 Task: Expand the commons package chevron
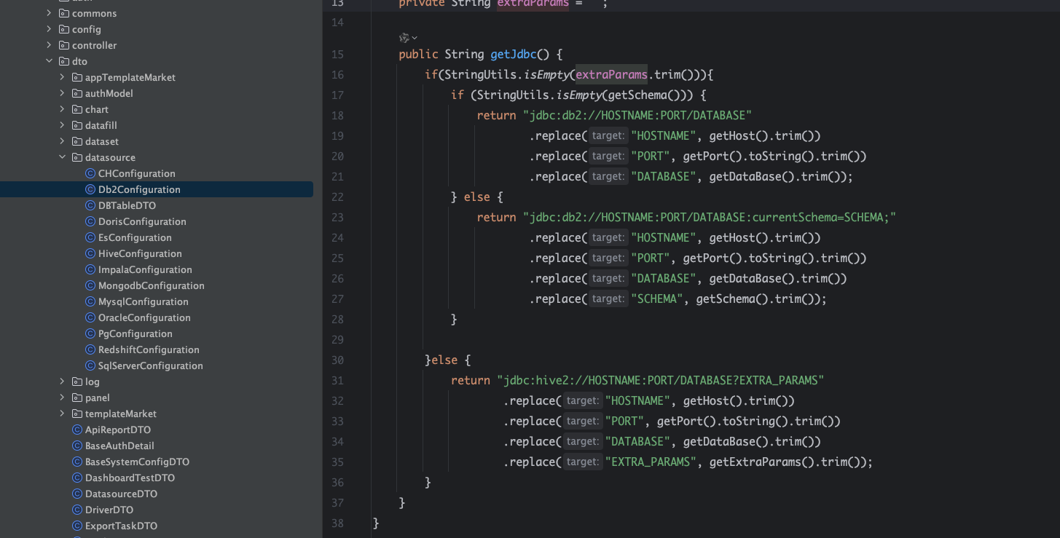coord(50,13)
